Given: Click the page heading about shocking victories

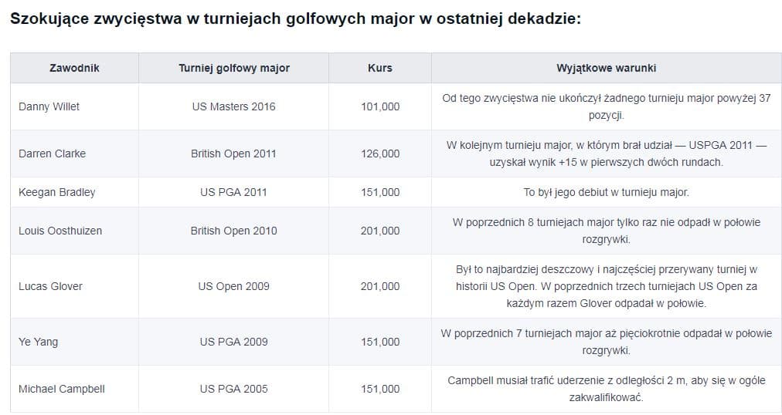Looking at the screenshot, I should pyautogui.click(x=295, y=19).
